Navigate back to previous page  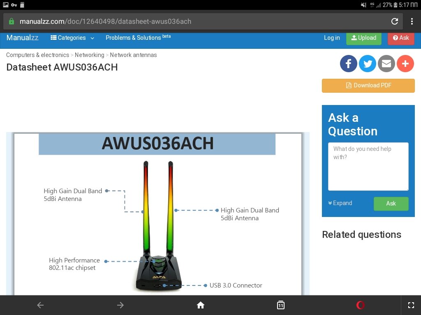point(40,305)
